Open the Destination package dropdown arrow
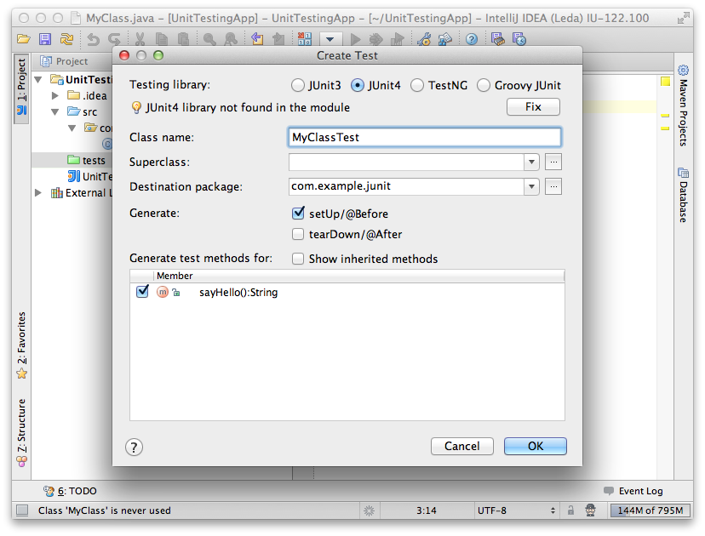The height and width of the screenshot is (536, 705). click(532, 186)
